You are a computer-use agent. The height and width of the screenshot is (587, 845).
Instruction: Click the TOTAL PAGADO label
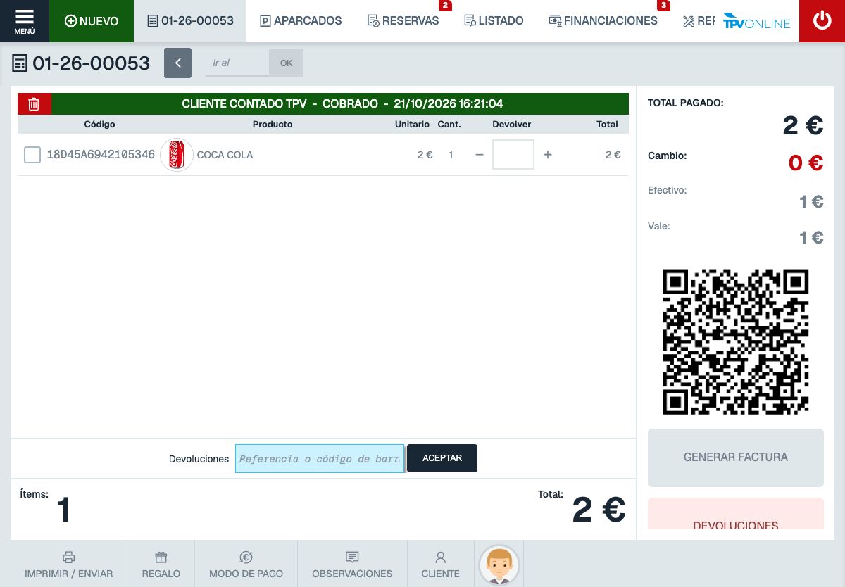coord(686,103)
